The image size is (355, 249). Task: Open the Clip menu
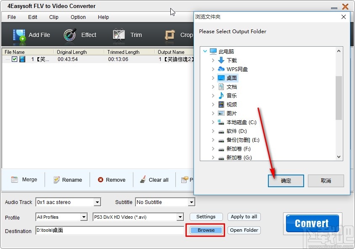[x=53, y=17]
